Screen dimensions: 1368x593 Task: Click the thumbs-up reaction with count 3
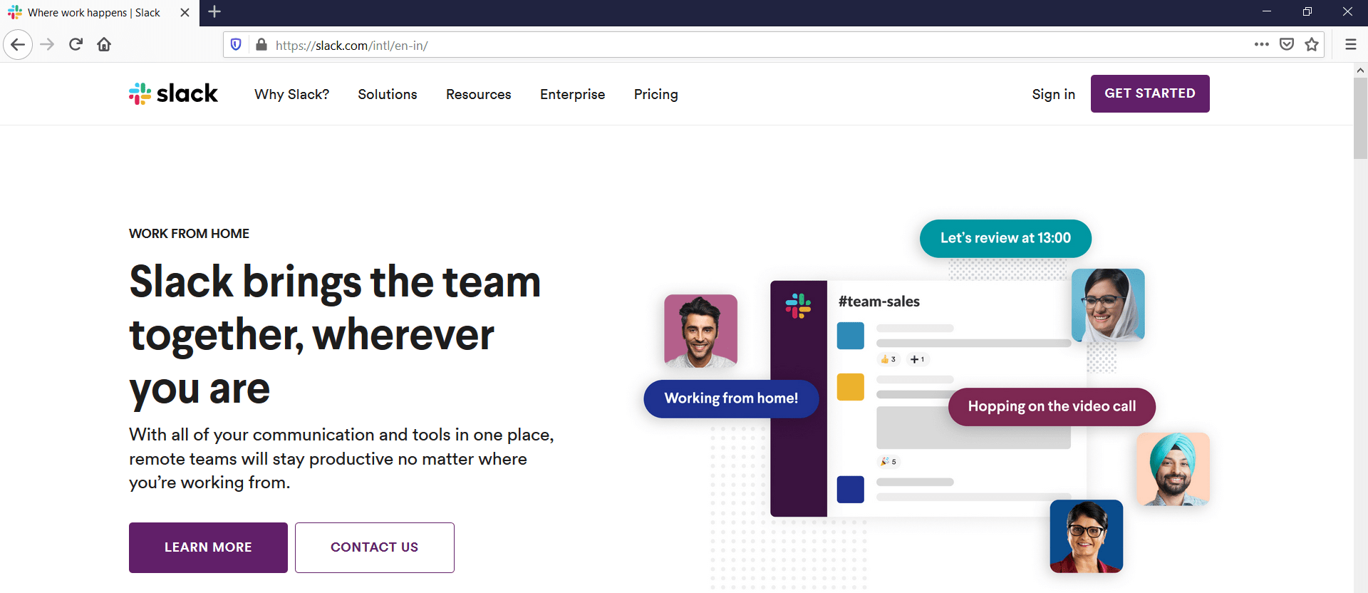[x=888, y=359]
